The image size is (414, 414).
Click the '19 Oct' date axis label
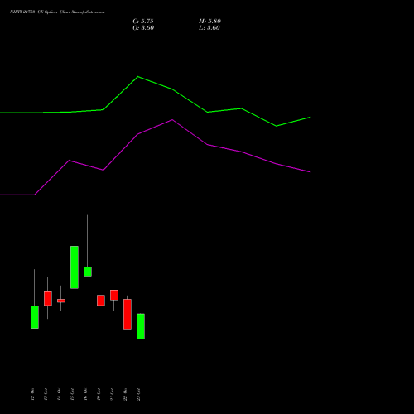[99, 394]
